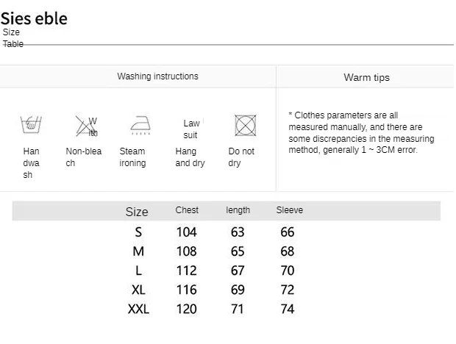Click the do not dry crossed circle icon
Screen dimensions: 456x344
[x=246, y=126]
